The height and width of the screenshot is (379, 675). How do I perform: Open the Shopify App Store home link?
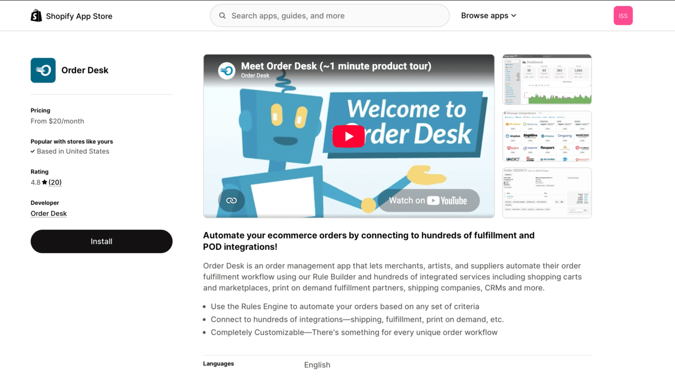[x=71, y=16]
